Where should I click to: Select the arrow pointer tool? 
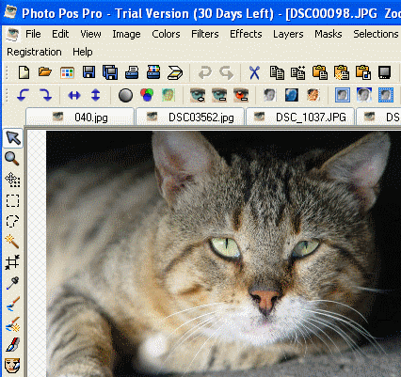pos(13,138)
